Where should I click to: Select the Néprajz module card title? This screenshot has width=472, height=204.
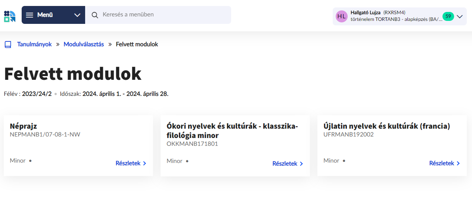[24, 126]
